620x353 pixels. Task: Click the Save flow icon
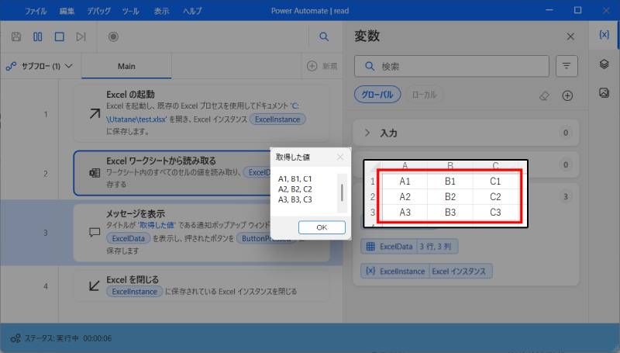pyautogui.click(x=16, y=36)
